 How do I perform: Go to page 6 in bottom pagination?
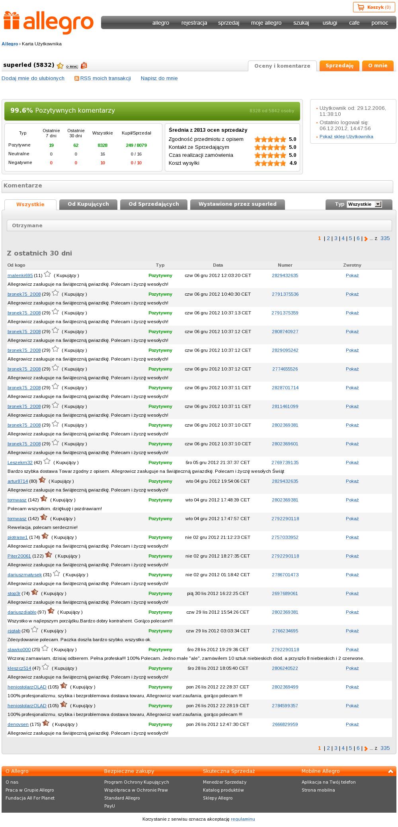pos(358,748)
